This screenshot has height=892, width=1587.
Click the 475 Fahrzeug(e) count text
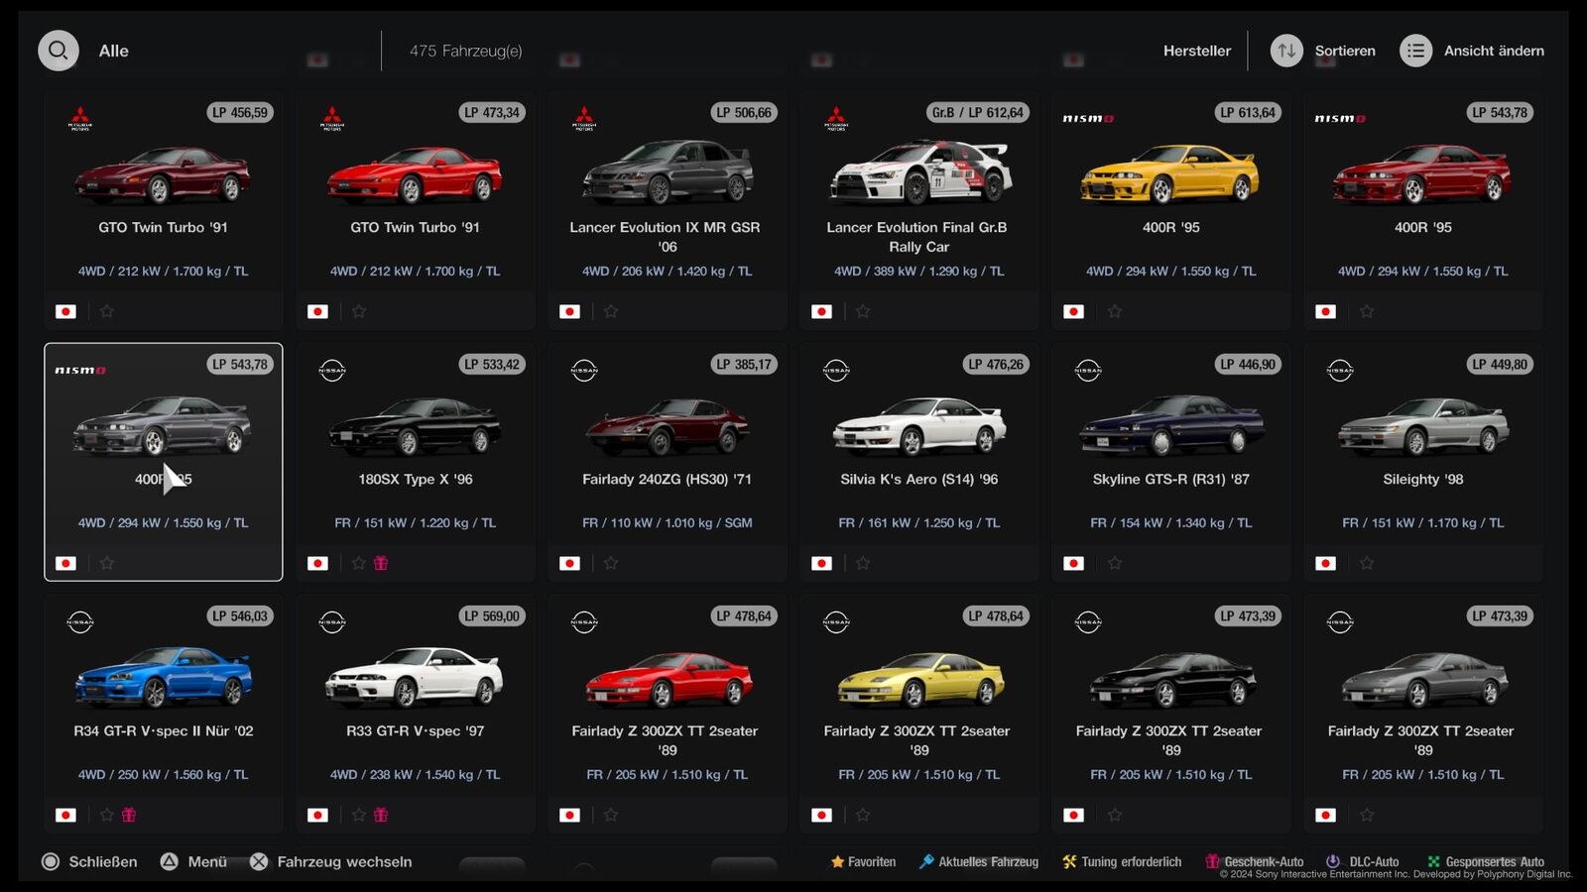[x=466, y=51]
